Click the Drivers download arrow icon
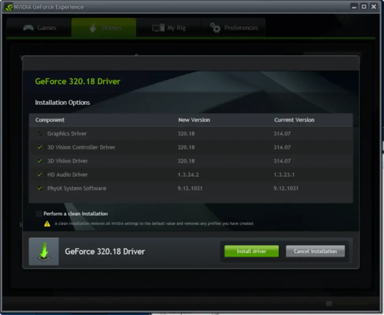 point(93,28)
